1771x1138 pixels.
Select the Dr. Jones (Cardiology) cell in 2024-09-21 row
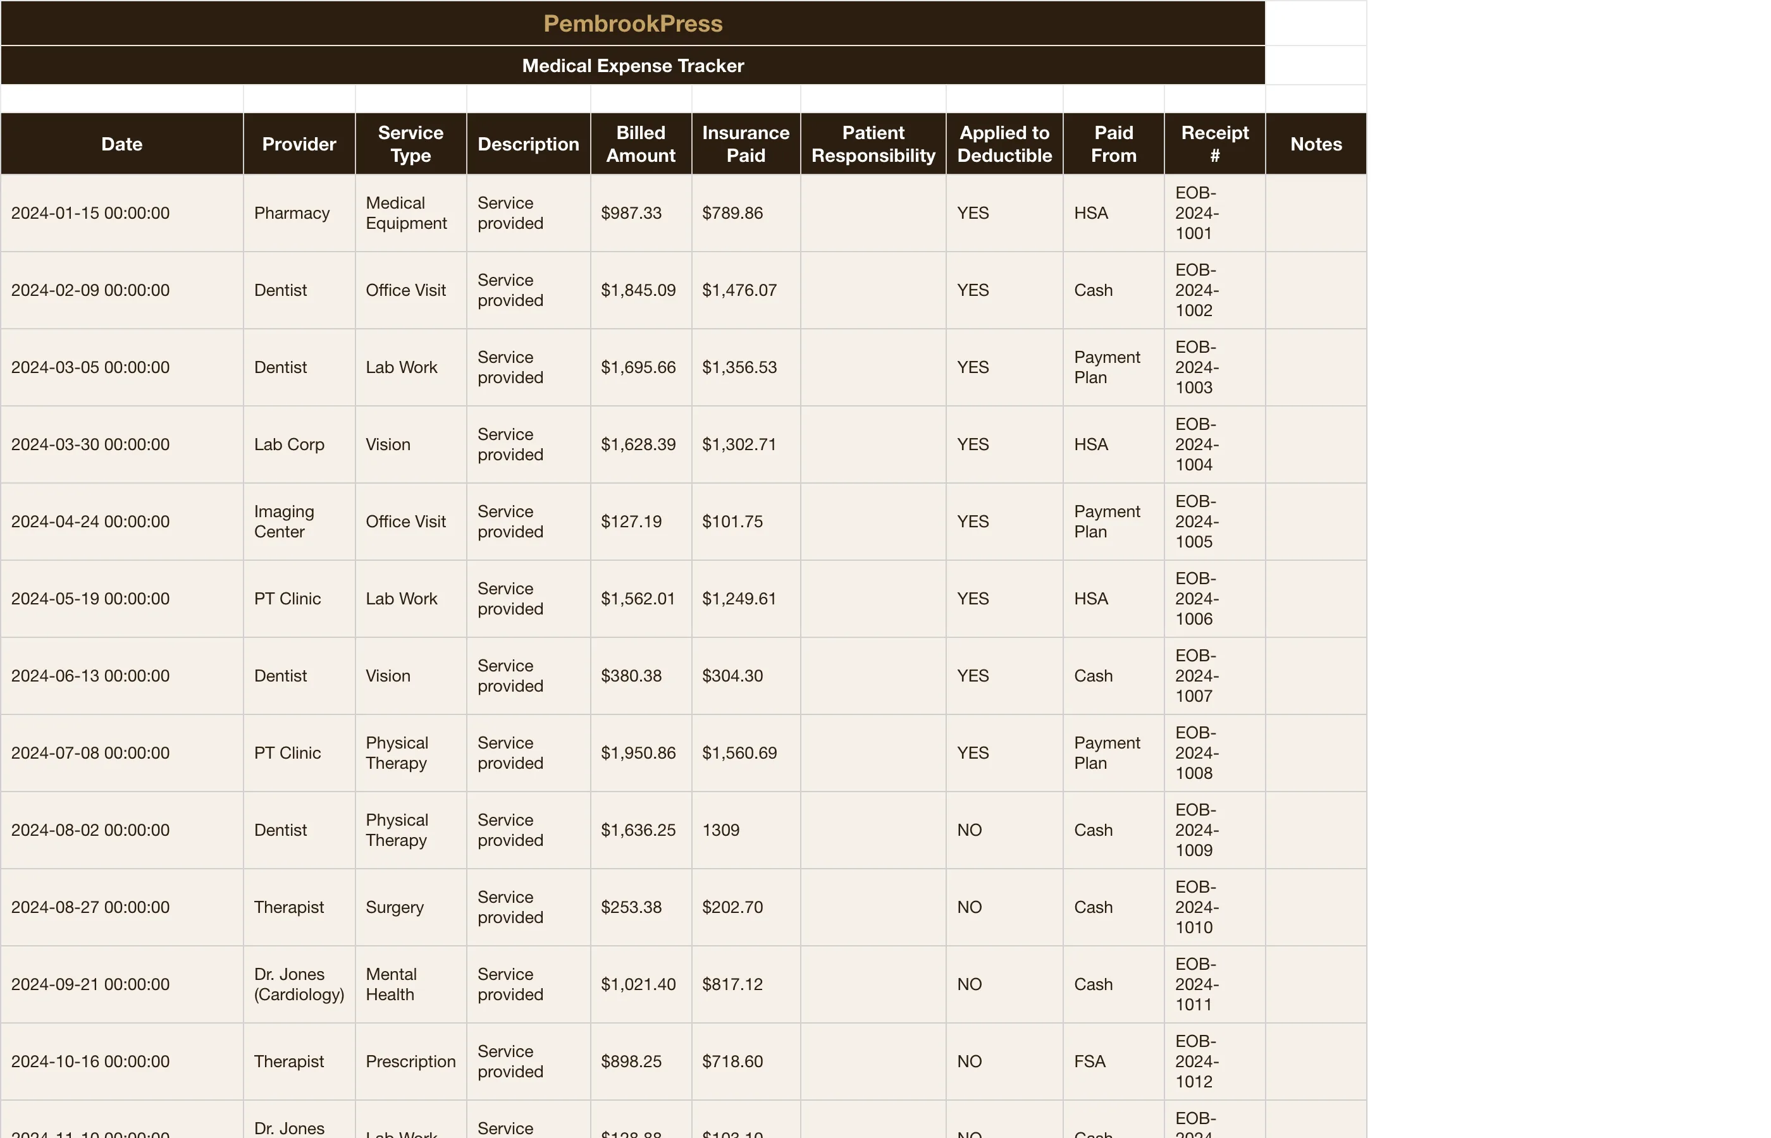pos(299,984)
